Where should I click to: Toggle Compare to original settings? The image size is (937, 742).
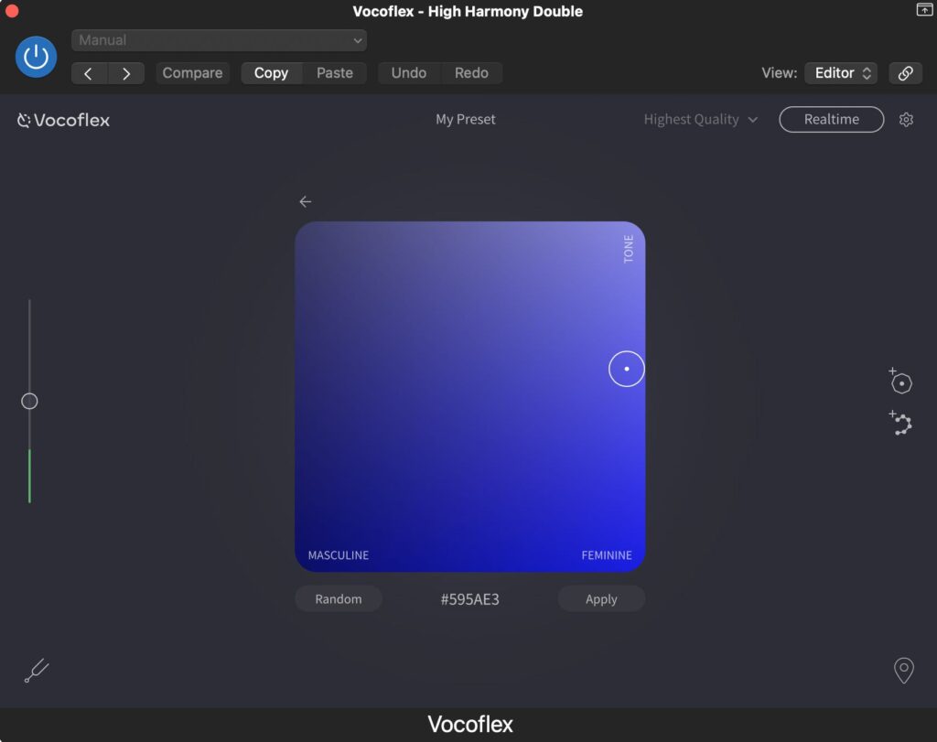point(192,73)
